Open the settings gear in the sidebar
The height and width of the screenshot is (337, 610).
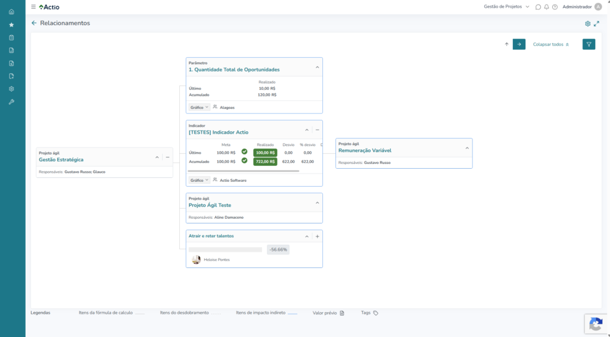[x=11, y=89]
